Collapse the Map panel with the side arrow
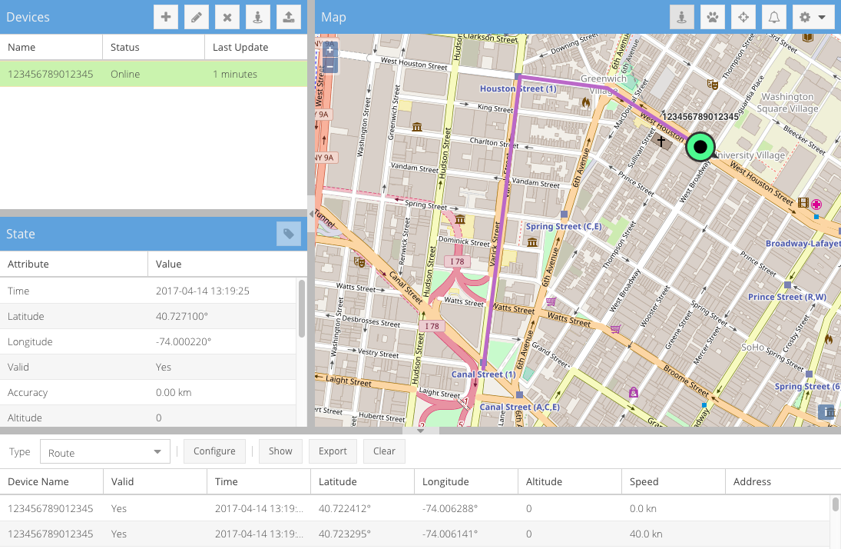Screen dimensions: 841x549 pos(310,215)
